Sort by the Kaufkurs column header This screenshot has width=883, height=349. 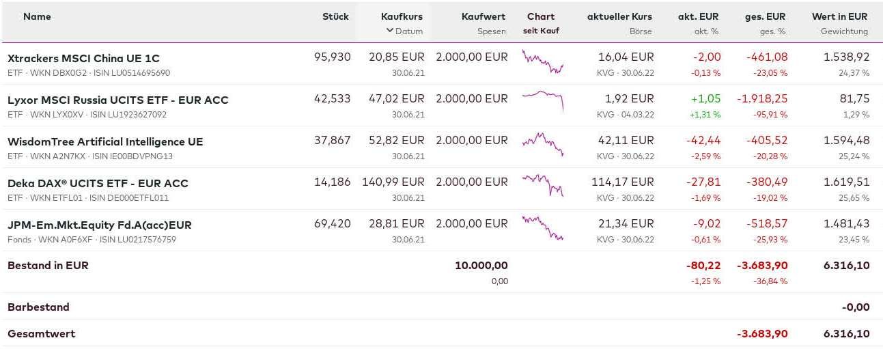[402, 16]
